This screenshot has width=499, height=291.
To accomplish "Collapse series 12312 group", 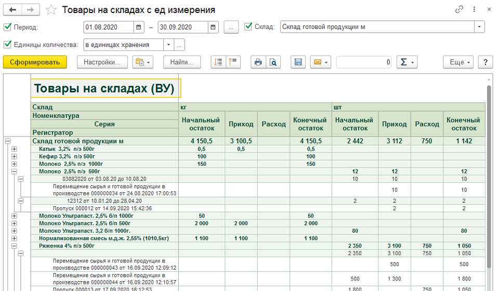I will coord(21,201).
